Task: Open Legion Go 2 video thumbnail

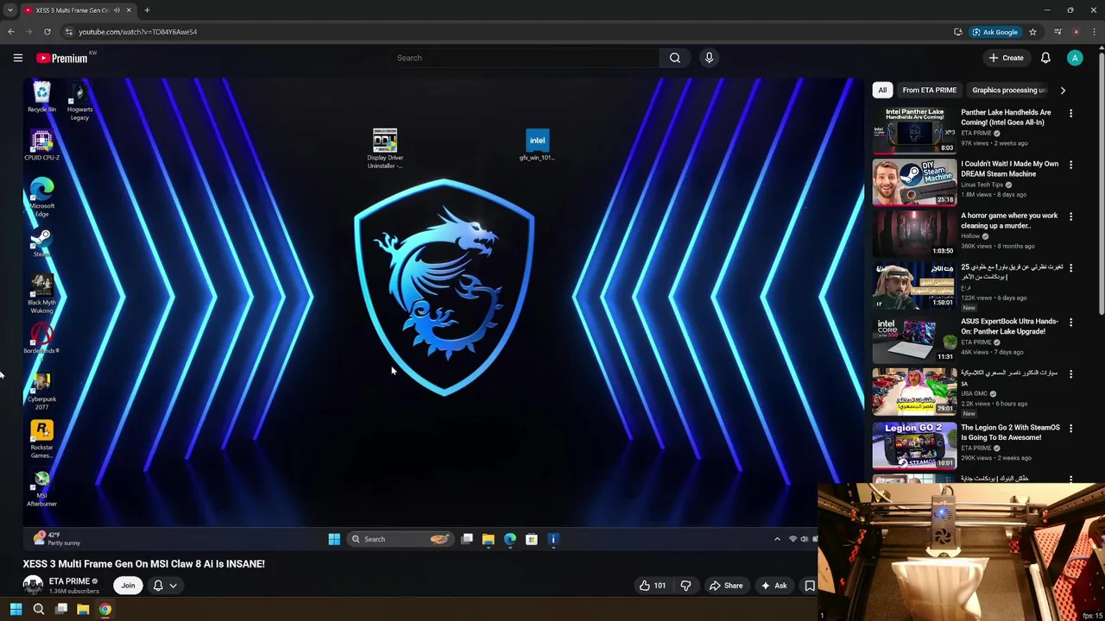Action: 914,445
